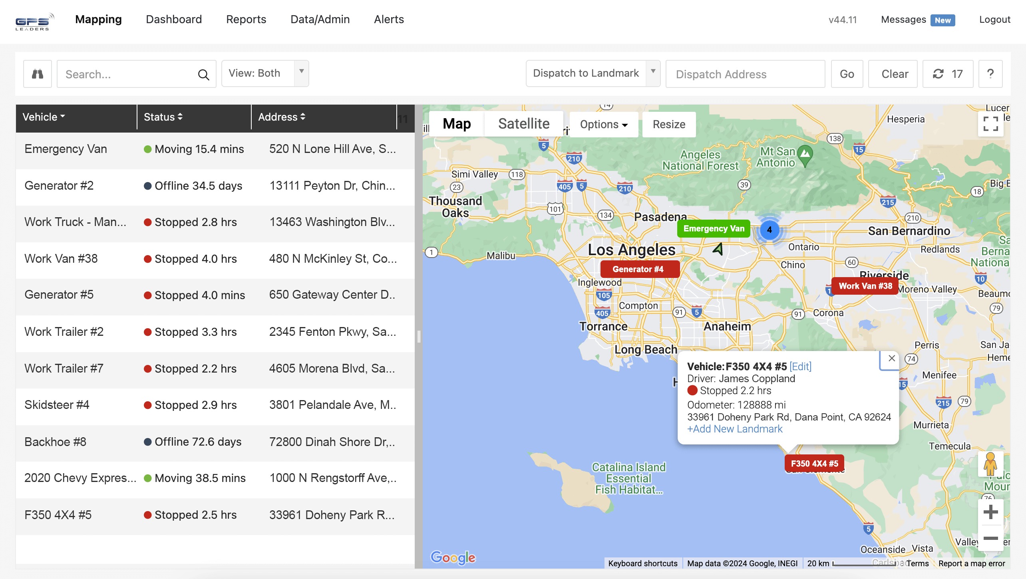
Task: Open Dispatch to Landmark dropdown
Action: 593,73
